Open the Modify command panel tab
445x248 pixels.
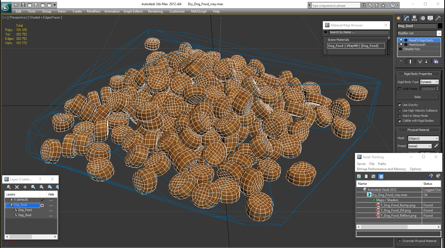tap(407, 18)
